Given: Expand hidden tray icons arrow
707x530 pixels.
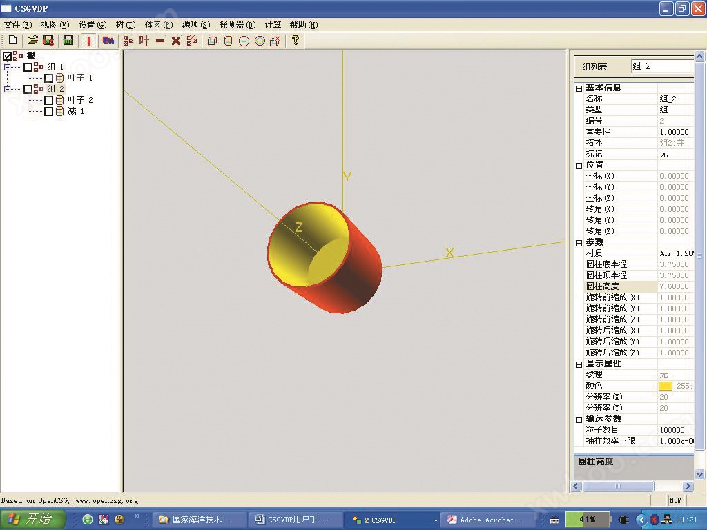Looking at the screenshot, I should coord(641,520).
